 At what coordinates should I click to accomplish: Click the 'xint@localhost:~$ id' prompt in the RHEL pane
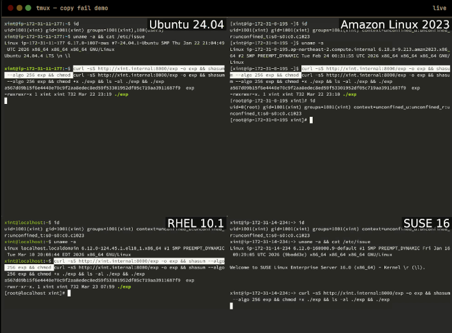(x=32, y=223)
